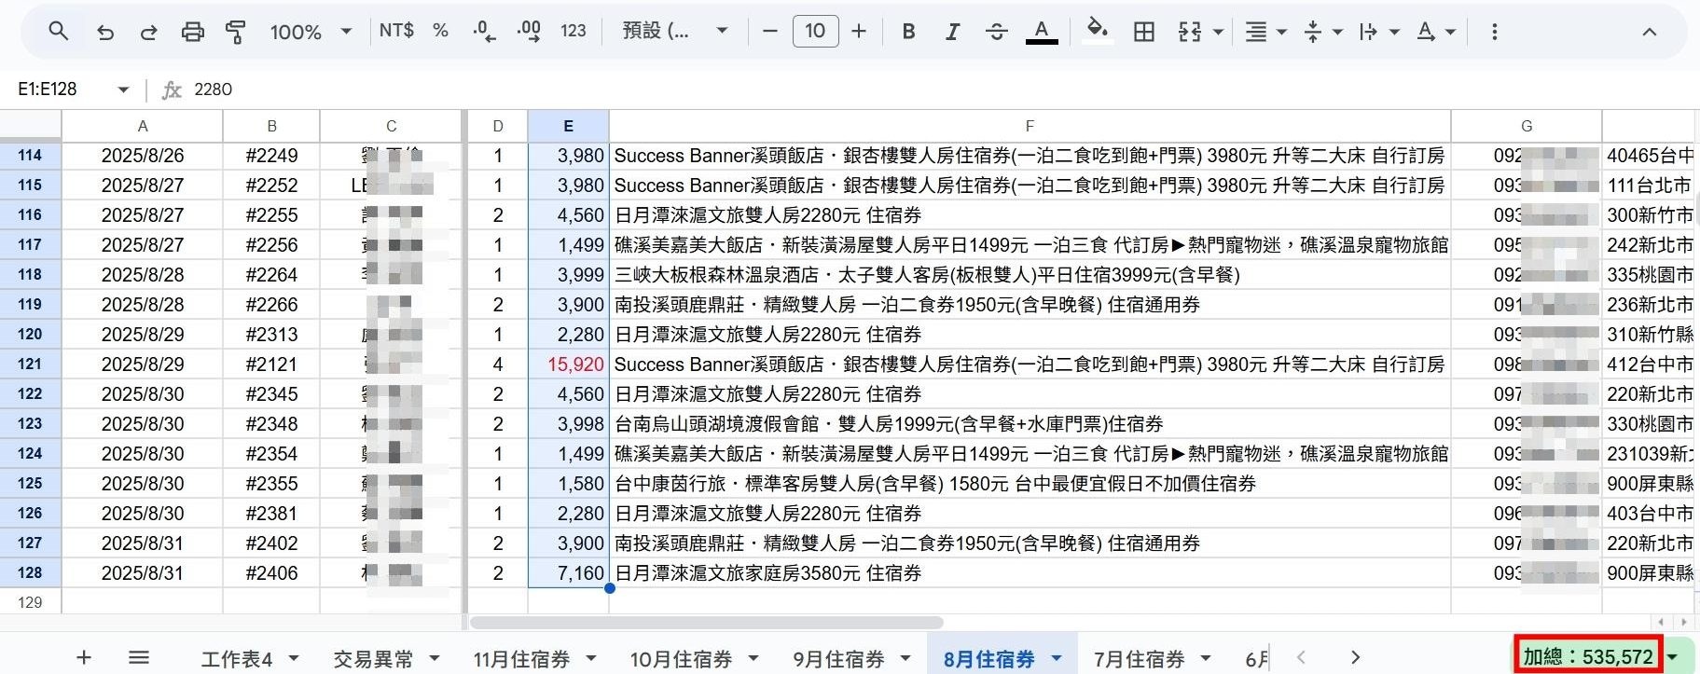Toggle strikethrough formatting
This screenshot has height=674, width=1700.
[996, 32]
